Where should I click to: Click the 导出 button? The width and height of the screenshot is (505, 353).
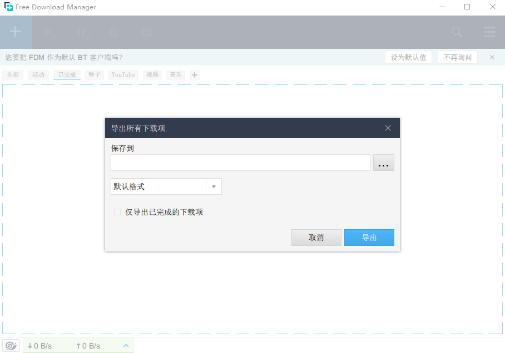click(x=369, y=238)
